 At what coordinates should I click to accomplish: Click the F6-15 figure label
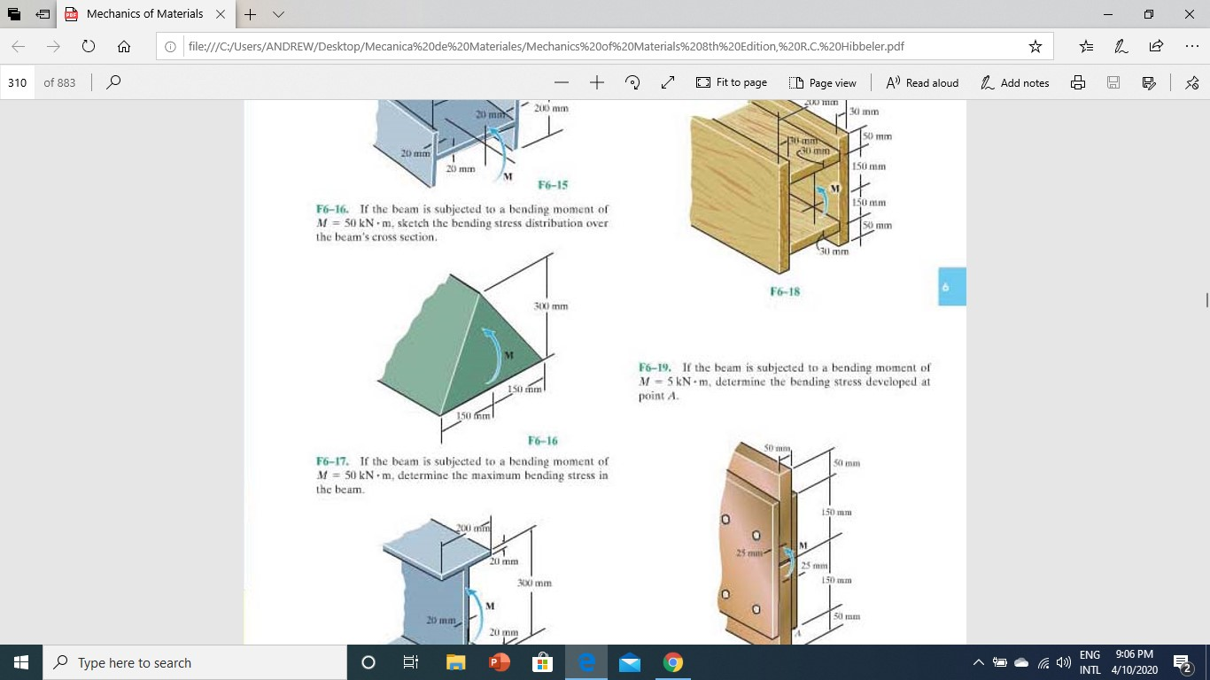point(553,184)
